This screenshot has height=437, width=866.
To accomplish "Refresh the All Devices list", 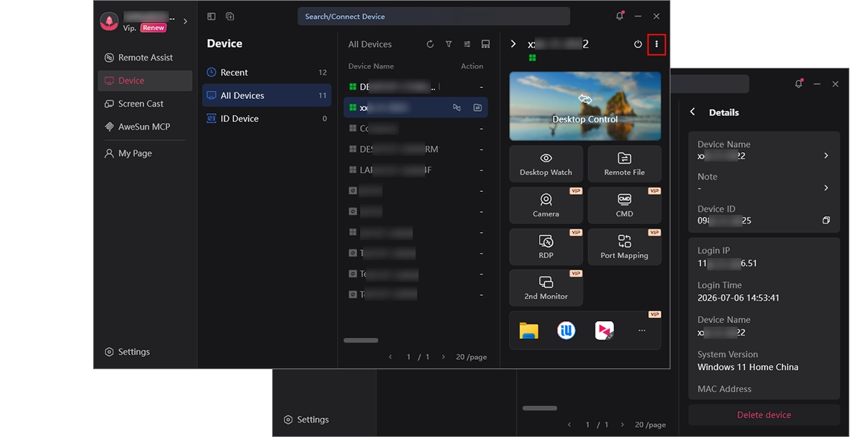I will 430,44.
